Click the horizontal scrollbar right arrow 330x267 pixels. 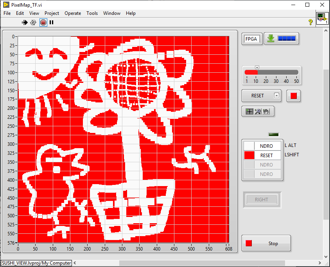[x=320, y=263]
